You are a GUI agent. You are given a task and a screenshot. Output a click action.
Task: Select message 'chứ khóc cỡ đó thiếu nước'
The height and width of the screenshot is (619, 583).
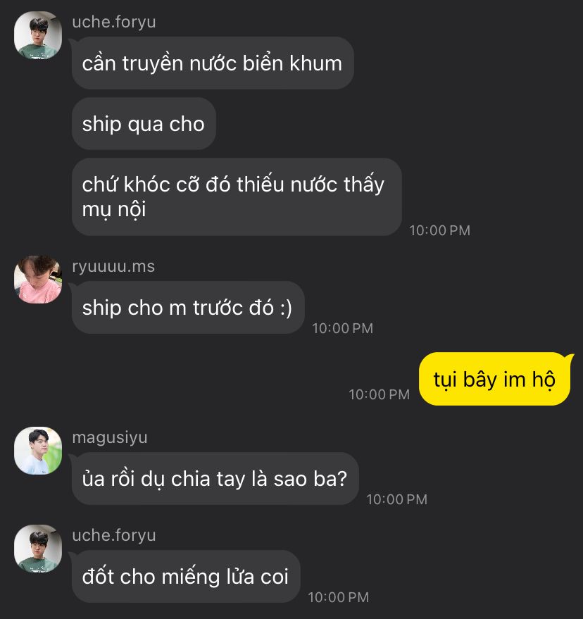[x=237, y=197]
